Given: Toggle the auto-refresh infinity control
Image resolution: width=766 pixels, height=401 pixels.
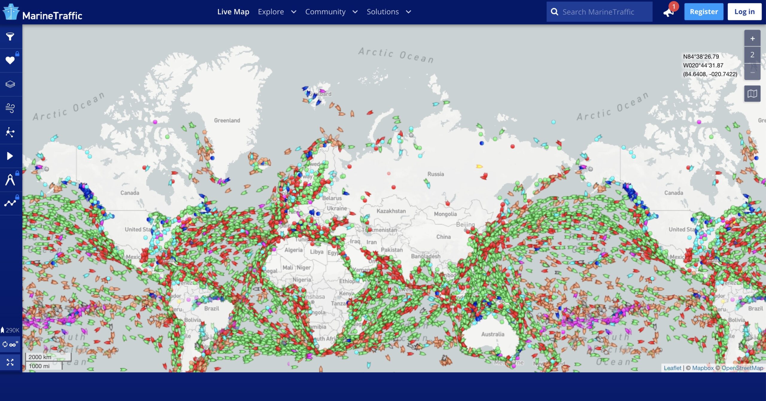Looking at the screenshot, I should pyautogui.click(x=10, y=345).
